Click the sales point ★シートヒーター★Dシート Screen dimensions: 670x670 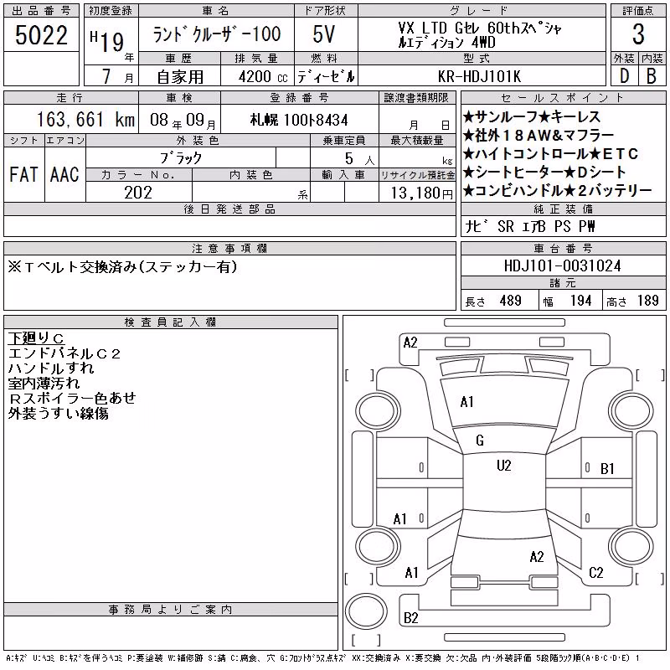click(x=544, y=173)
